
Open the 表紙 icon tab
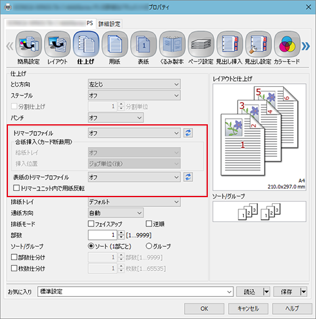[x=144, y=48]
